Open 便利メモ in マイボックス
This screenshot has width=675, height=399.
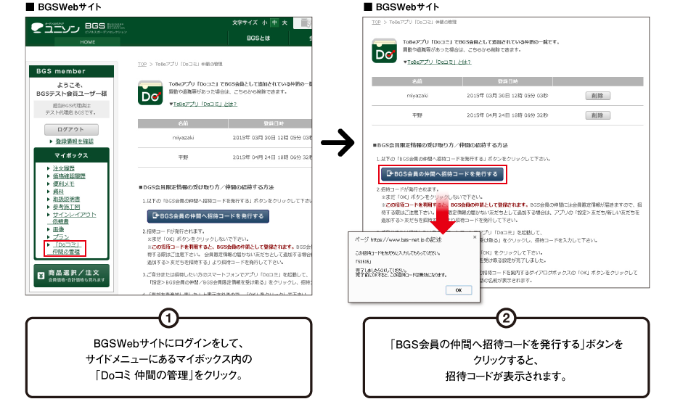pos(64,184)
